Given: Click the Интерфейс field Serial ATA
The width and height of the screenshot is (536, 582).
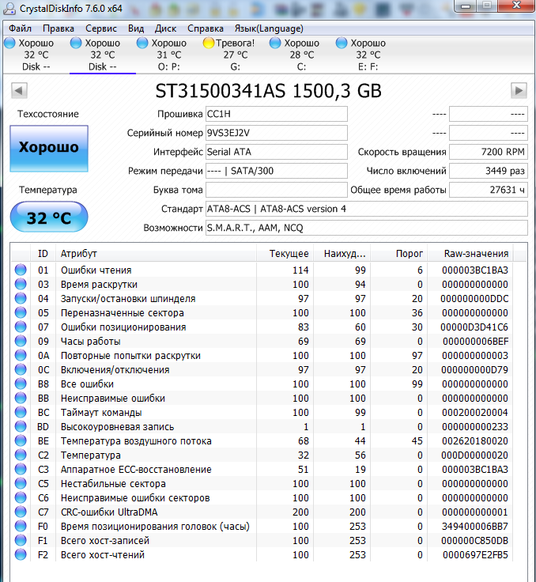Looking at the screenshot, I should (x=277, y=152).
